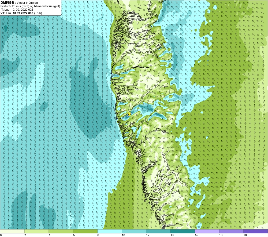This screenshot has width=268, height=237.
Task: Click the scale tick label 20
Action: coord(245,235)
